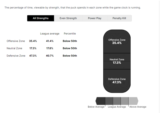
Task: Click the Offensive Zone section of the rink diagram
Action: point(117,41)
